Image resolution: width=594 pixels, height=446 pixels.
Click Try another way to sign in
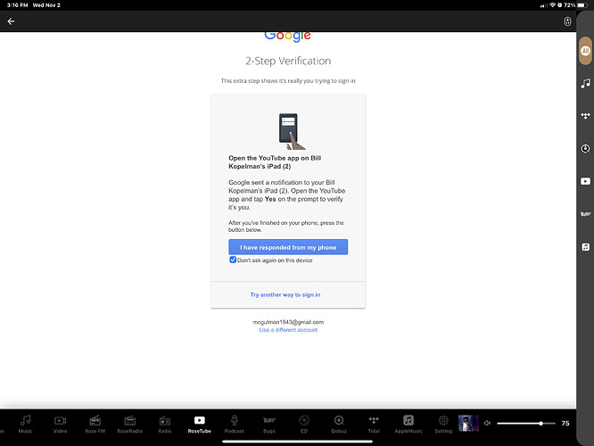click(285, 294)
